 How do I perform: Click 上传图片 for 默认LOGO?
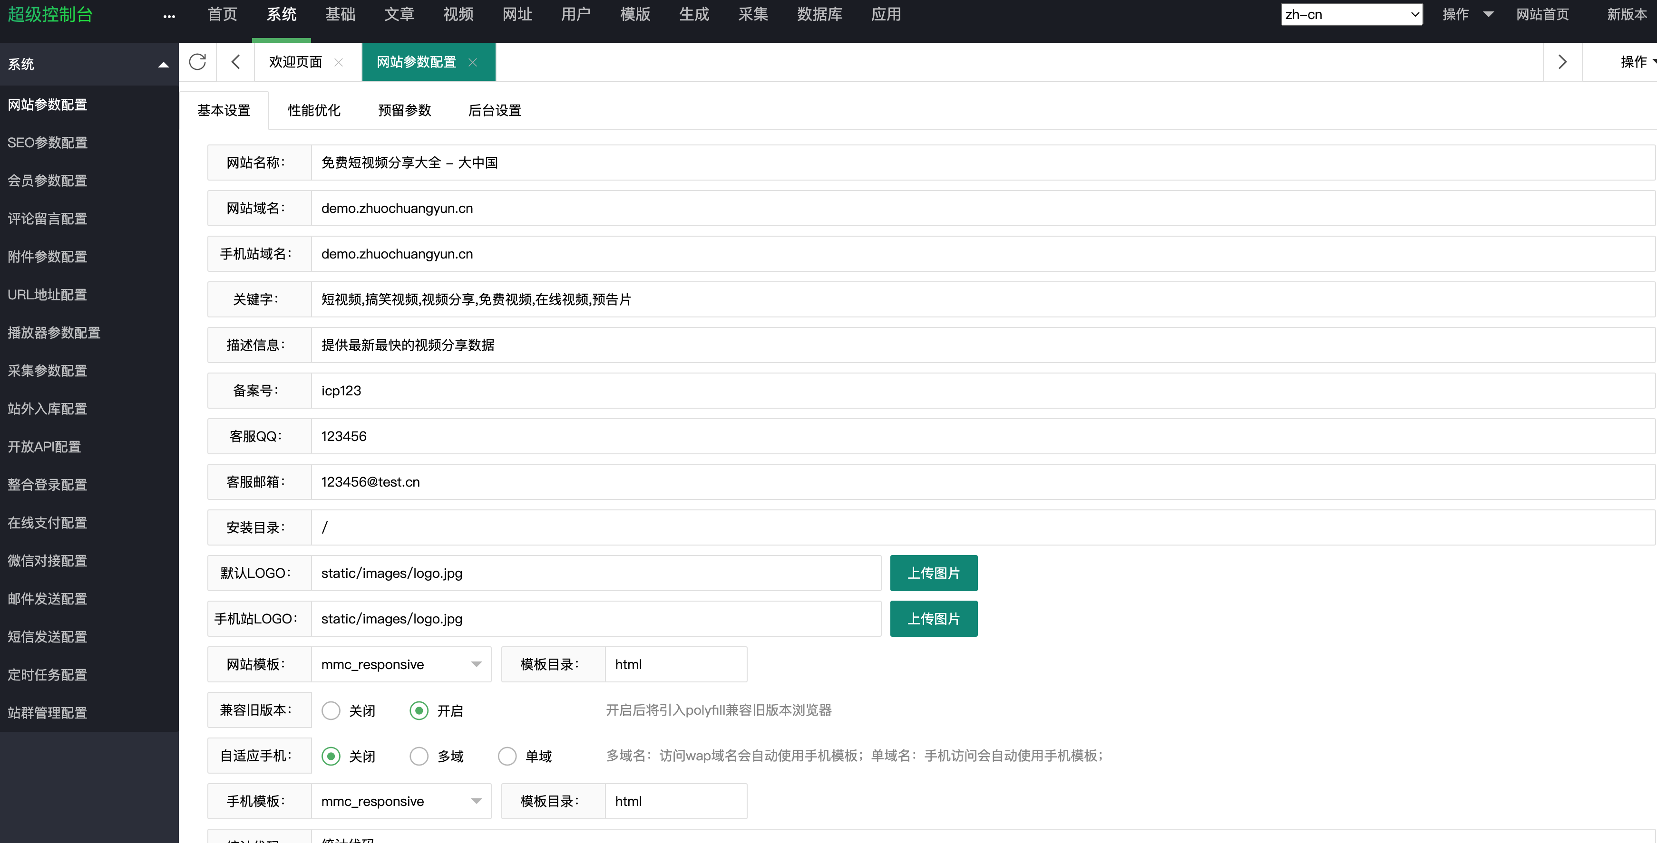click(x=933, y=573)
